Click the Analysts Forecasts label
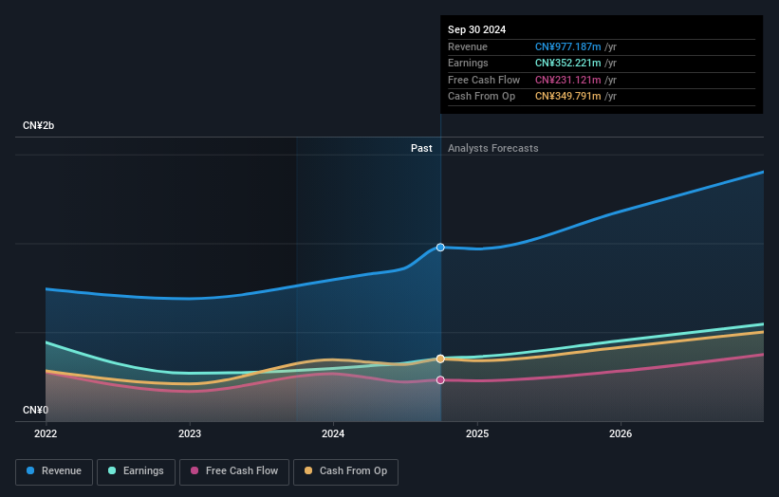This screenshot has height=497, width=779. 492,148
